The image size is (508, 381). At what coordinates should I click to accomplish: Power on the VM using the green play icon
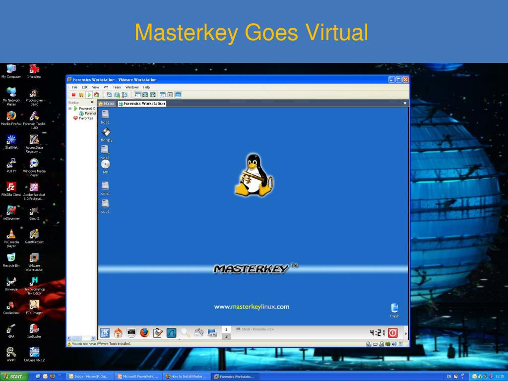pyautogui.click(x=89, y=95)
